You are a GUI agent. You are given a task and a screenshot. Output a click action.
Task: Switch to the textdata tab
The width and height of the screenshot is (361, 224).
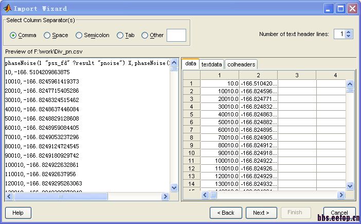point(211,64)
